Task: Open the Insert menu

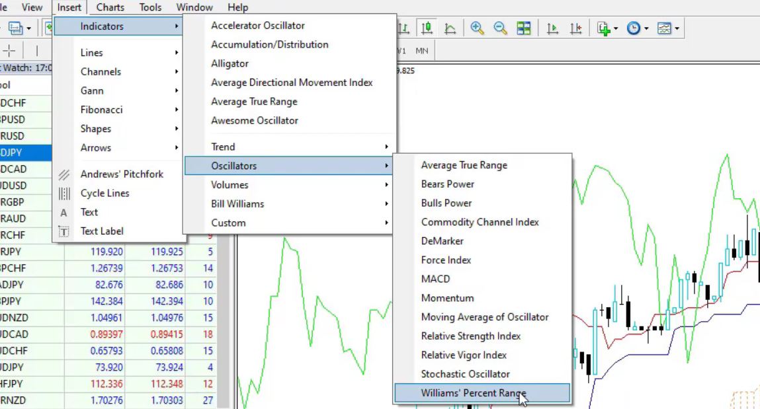Action: pyautogui.click(x=69, y=7)
